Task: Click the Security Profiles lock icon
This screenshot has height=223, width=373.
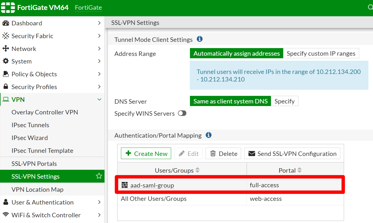Action: pos(6,86)
